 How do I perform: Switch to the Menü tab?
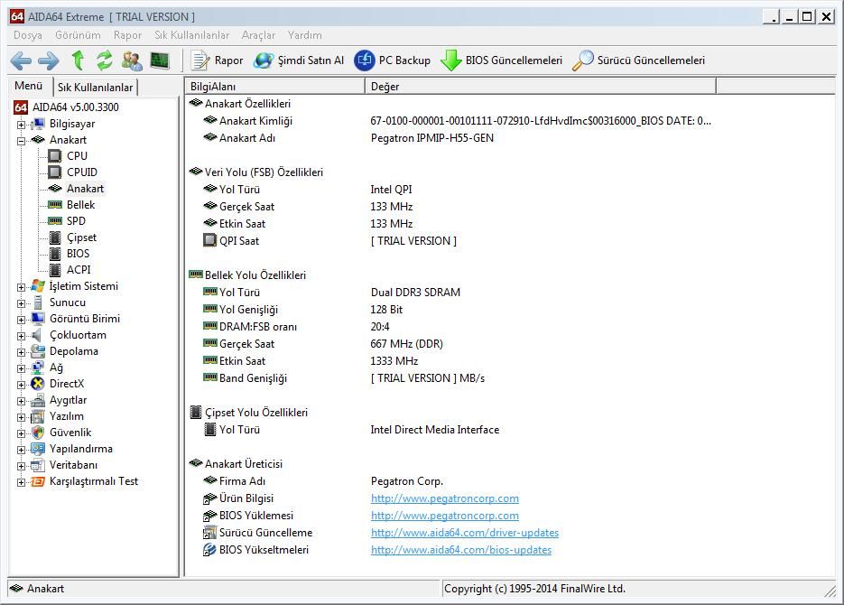pyautogui.click(x=29, y=86)
